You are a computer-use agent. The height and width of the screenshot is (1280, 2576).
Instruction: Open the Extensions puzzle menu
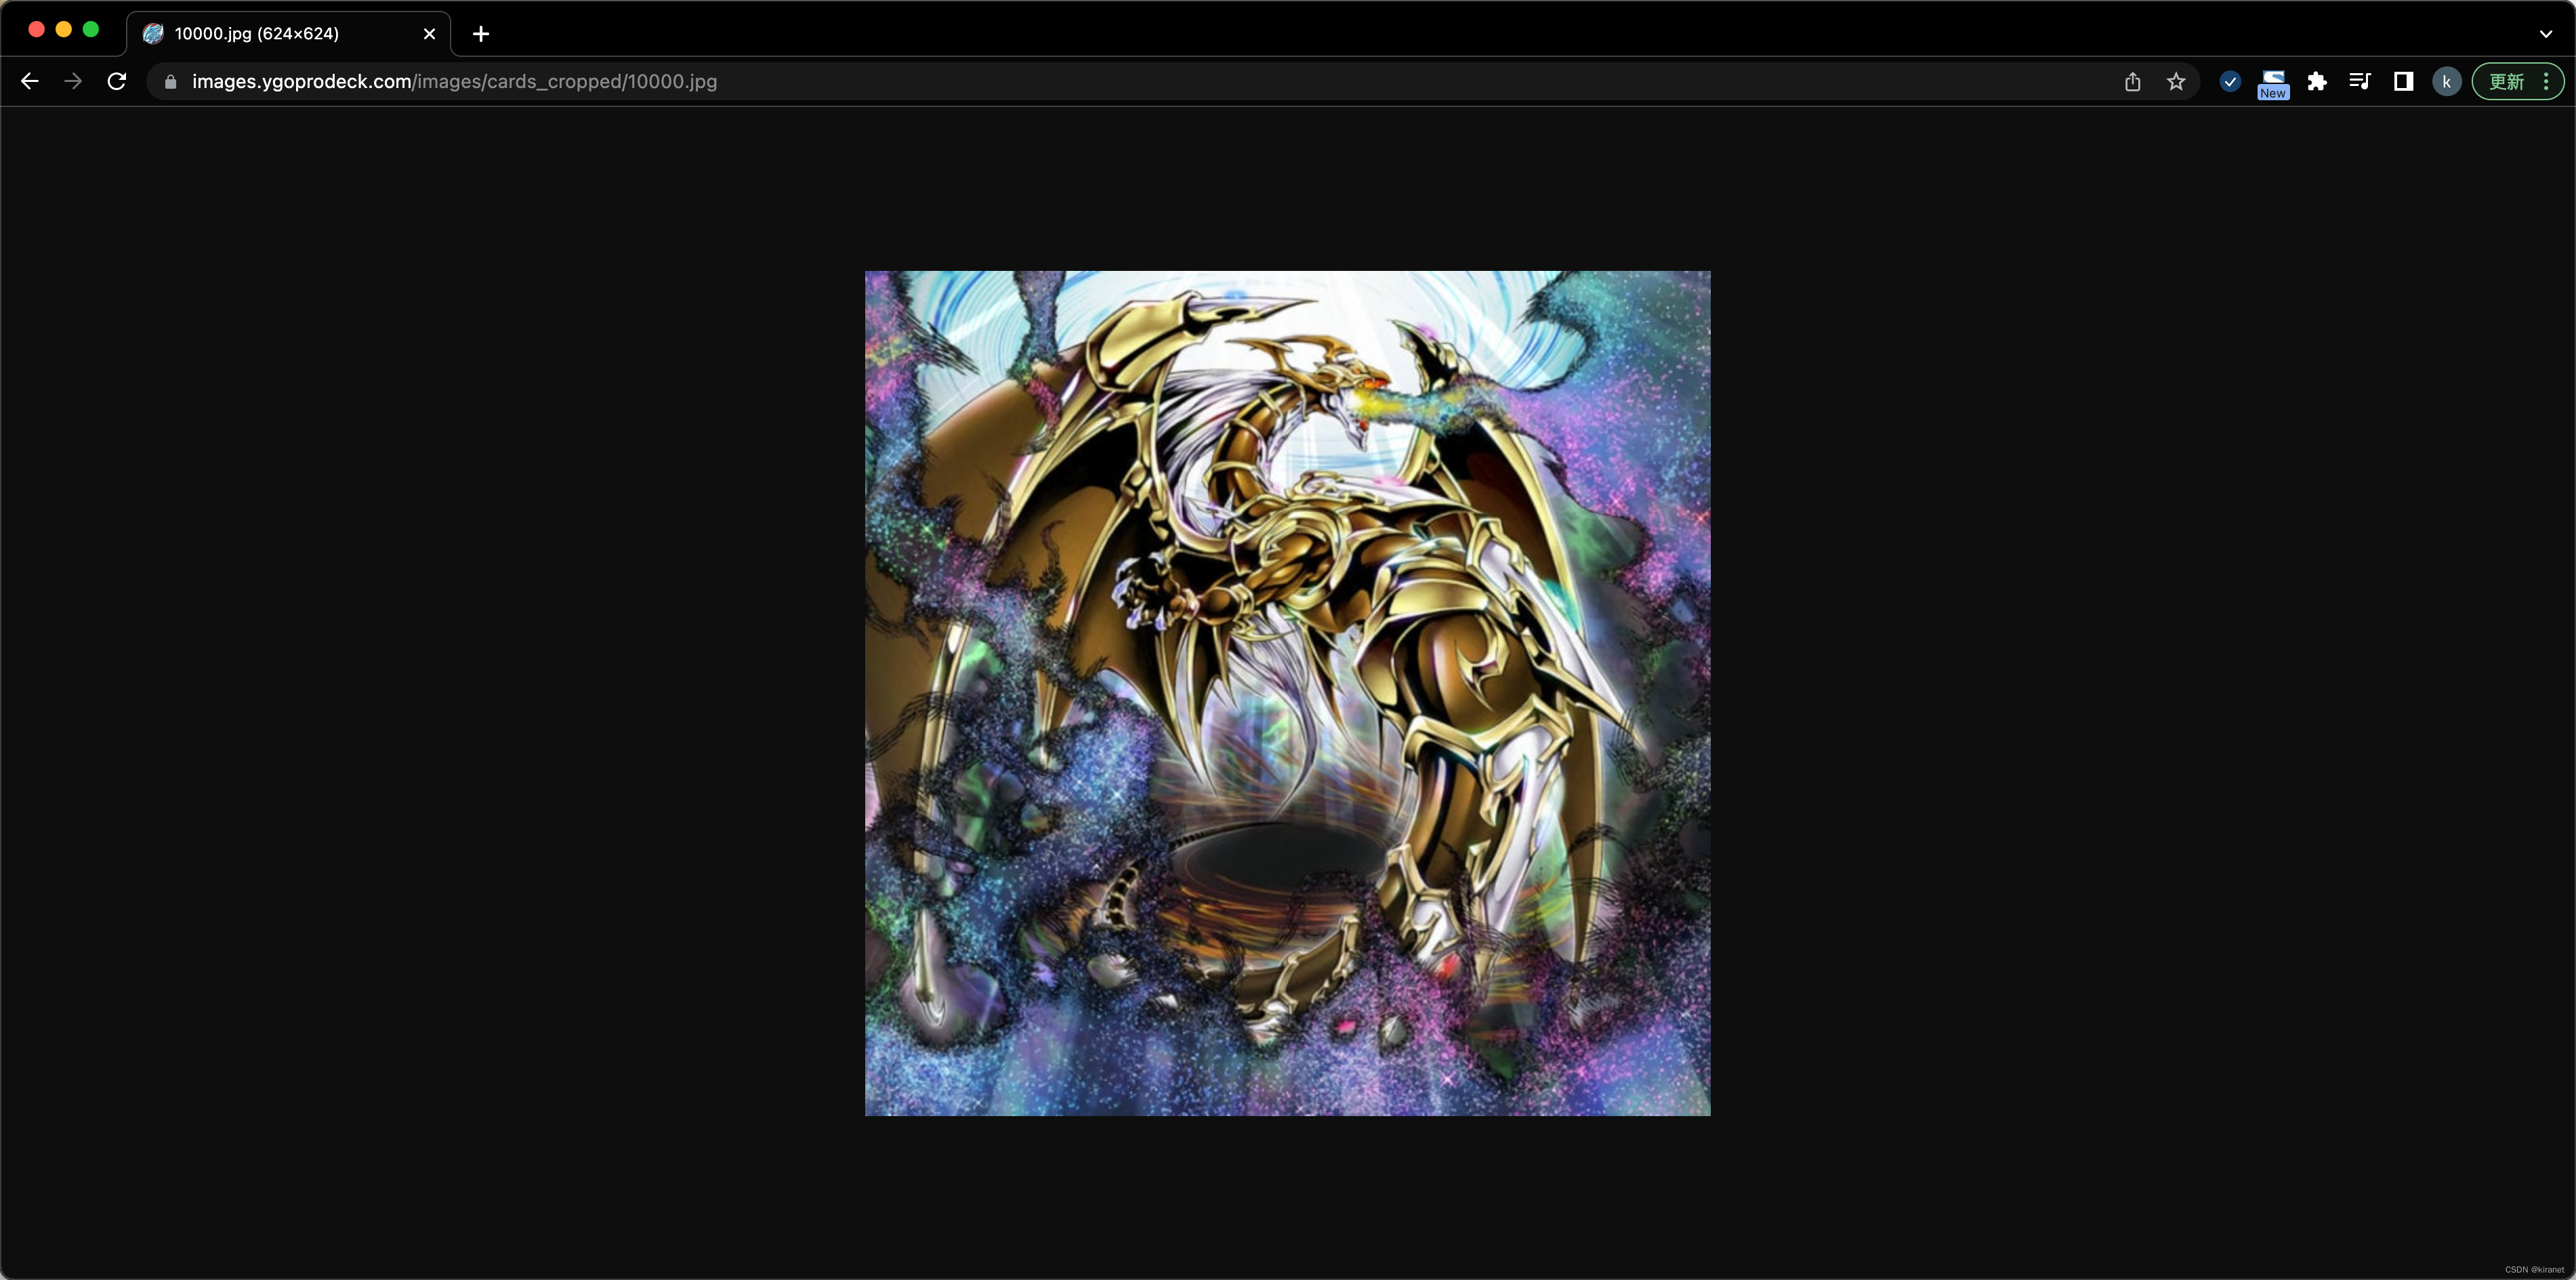tap(2317, 82)
